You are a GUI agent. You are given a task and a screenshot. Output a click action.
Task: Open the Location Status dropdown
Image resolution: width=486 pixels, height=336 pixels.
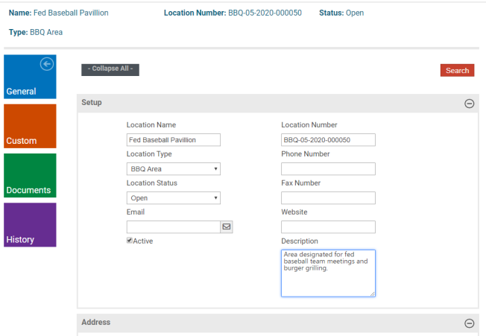coord(174,198)
